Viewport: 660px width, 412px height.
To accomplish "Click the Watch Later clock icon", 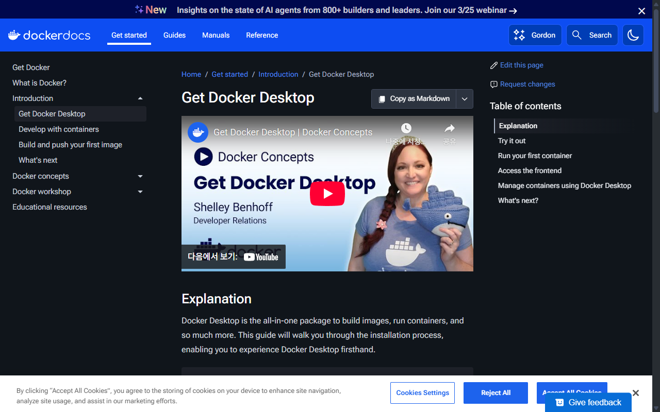I will (x=406, y=128).
